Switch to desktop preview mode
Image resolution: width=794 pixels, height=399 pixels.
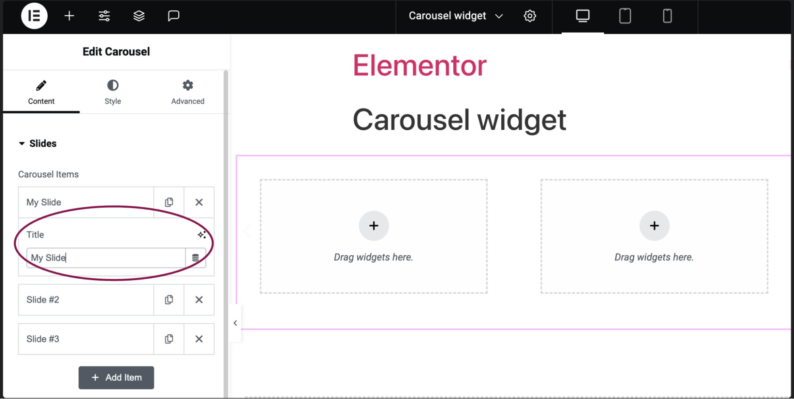click(583, 16)
